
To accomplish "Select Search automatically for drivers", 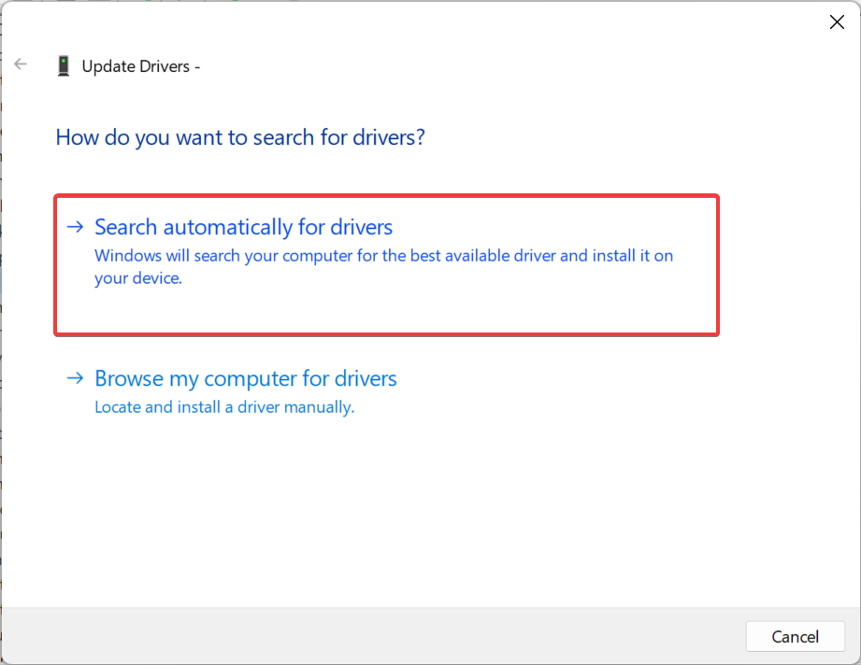I will tap(244, 227).
